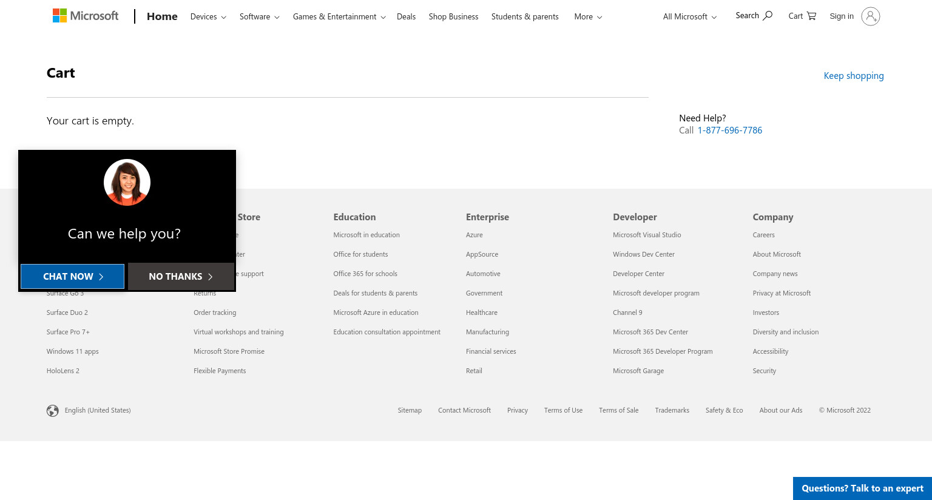Open Diversity and inclusion link
Image resolution: width=932 pixels, height=500 pixels.
click(785, 332)
